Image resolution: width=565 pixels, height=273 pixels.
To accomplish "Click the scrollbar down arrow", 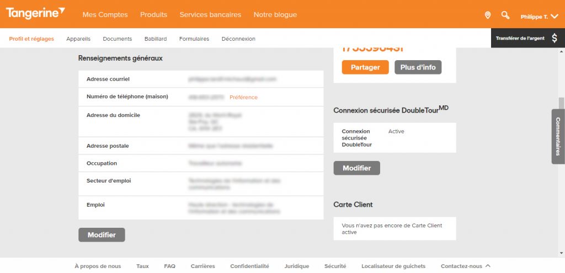I will [x=561, y=254].
